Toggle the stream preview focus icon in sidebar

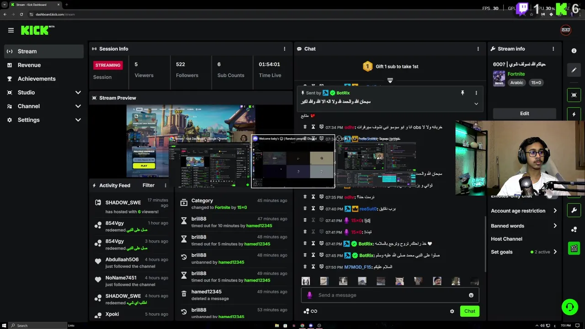574,95
